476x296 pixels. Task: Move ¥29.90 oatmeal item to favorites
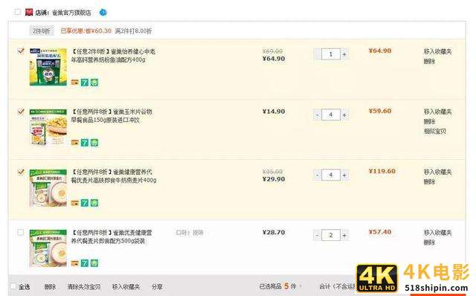[438, 172]
